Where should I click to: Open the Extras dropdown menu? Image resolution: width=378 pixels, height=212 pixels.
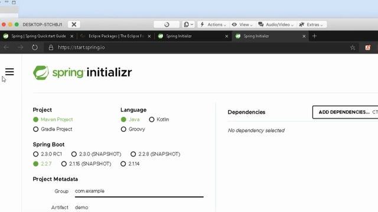point(311,25)
